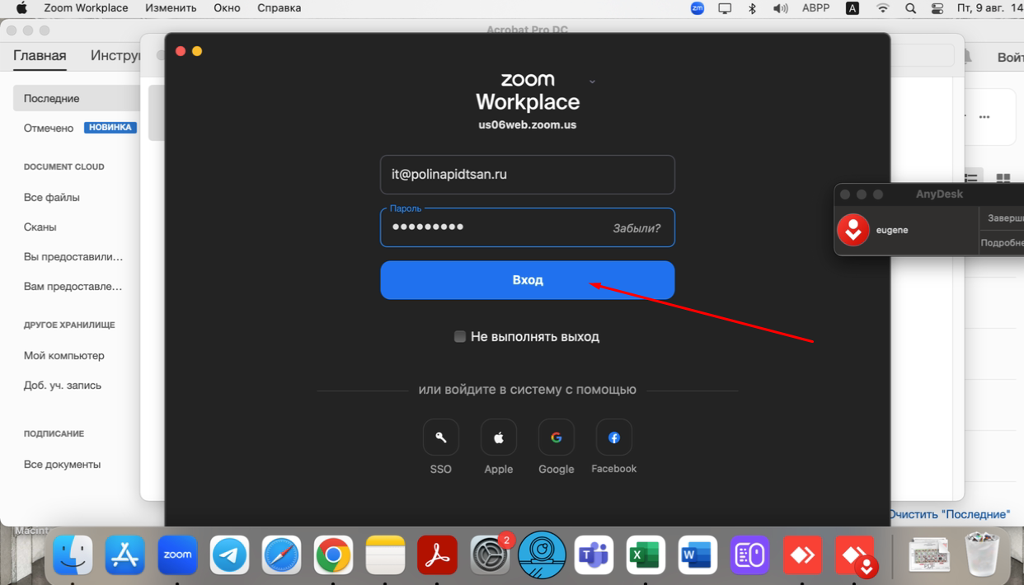
Task: Click email field with it@polinapidtsan.ru
Action: pos(527,175)
